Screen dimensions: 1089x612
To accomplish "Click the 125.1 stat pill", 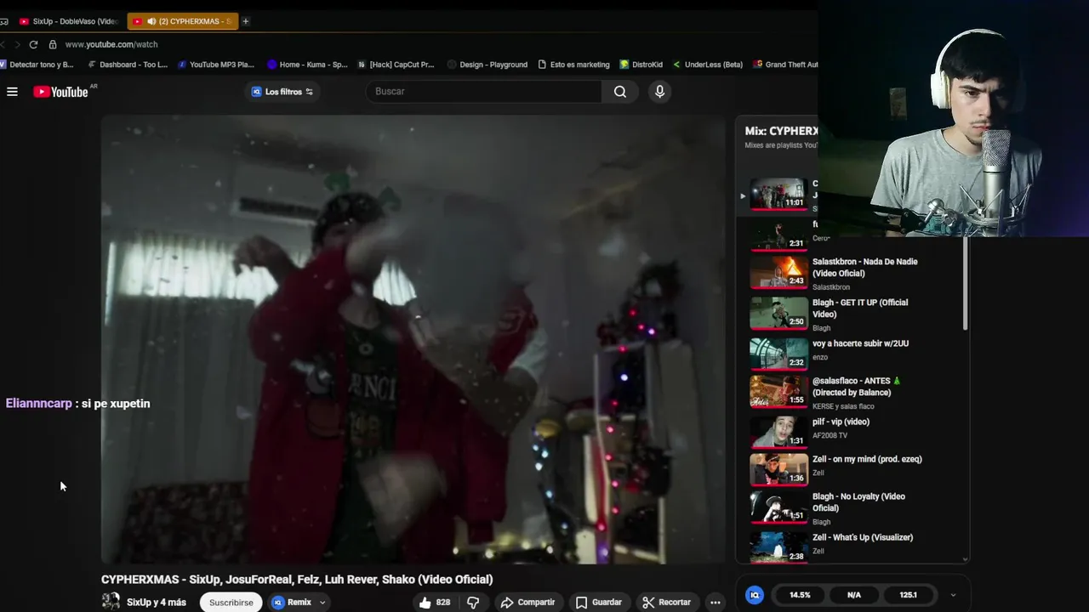I will 908,595.
